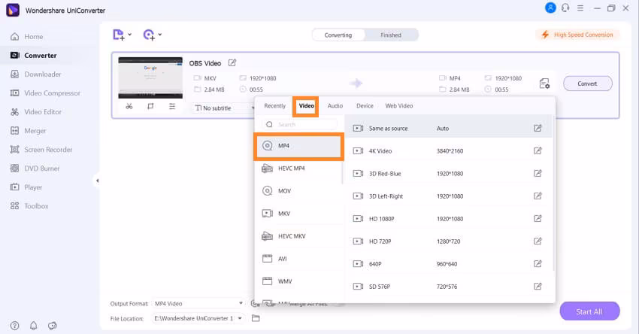Click the Add Files icon
639x334 pixels.
click(118, 35)
